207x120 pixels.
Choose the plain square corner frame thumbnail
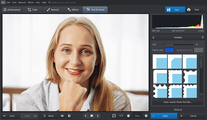tap(160, 61)
